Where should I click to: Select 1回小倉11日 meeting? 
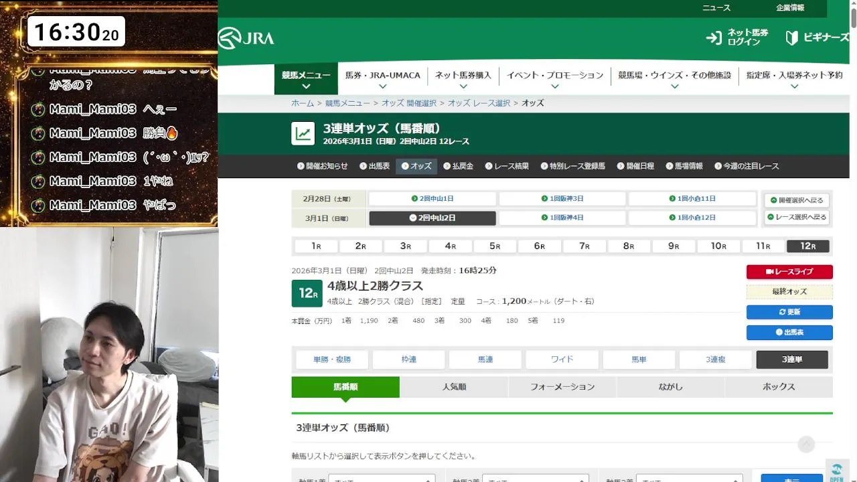pos(692,199)
